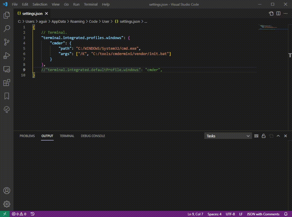Open the Remote Explorer view
Screen dimensions: 292x217
pyautogui.click(x=7, y=69)
